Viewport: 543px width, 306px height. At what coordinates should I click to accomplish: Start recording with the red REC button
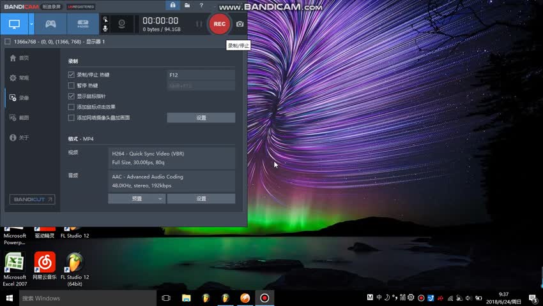click(219, 24)
